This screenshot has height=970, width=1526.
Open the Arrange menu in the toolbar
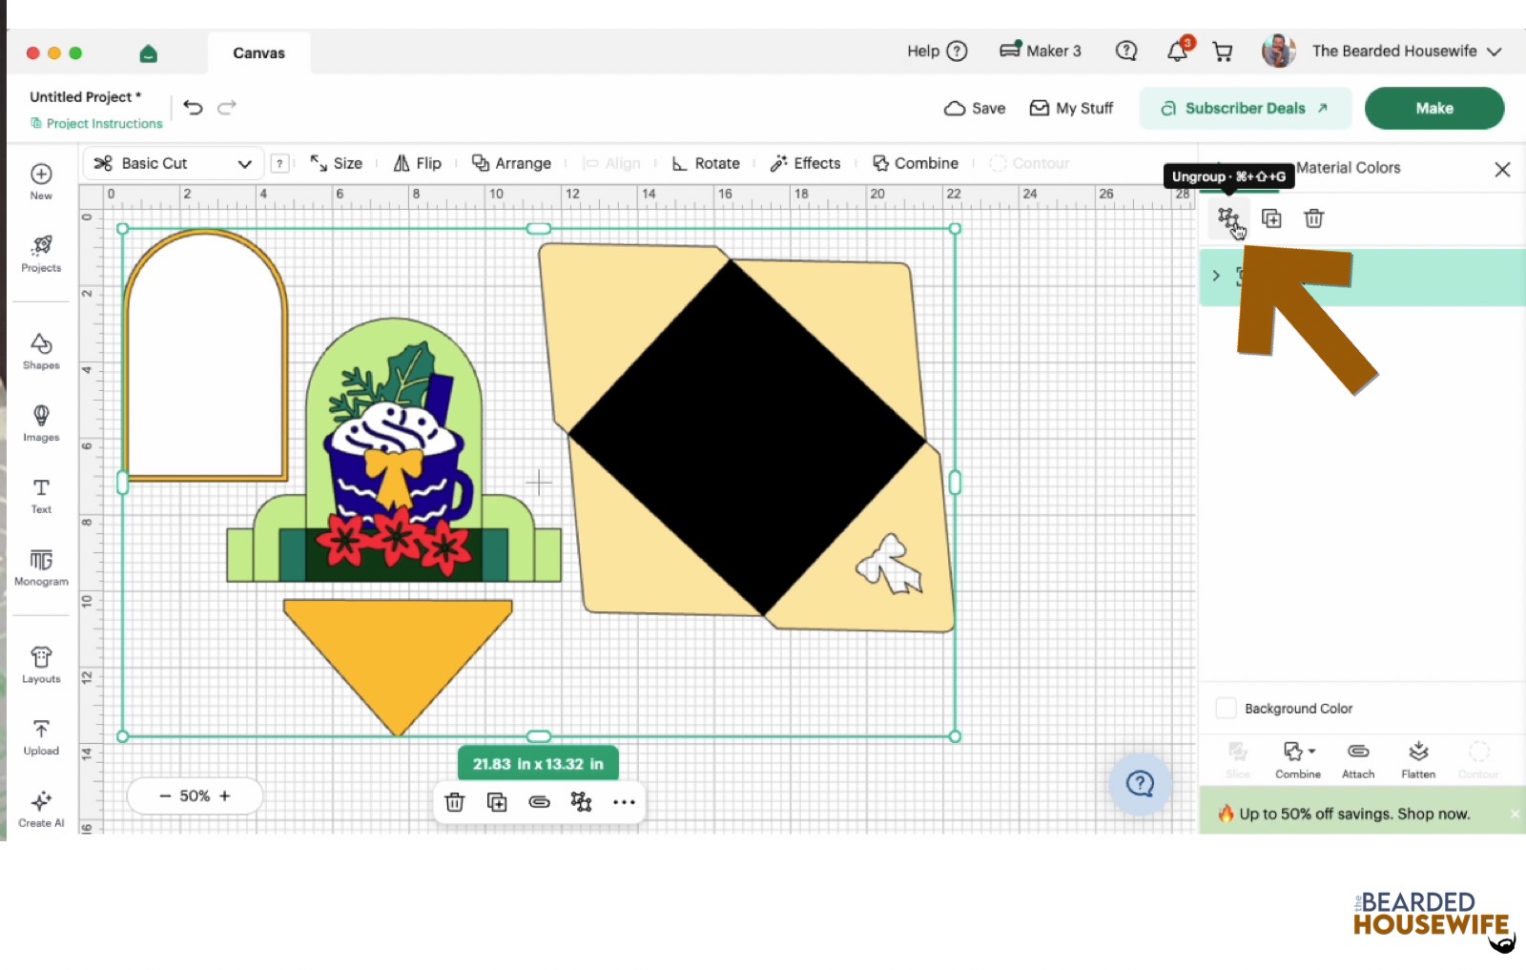512,163
